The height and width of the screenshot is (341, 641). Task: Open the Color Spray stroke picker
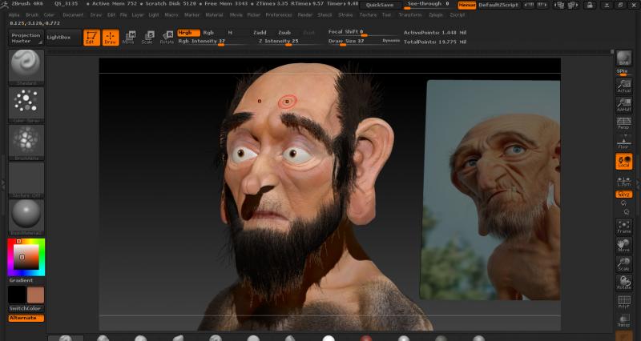[26, 105]
